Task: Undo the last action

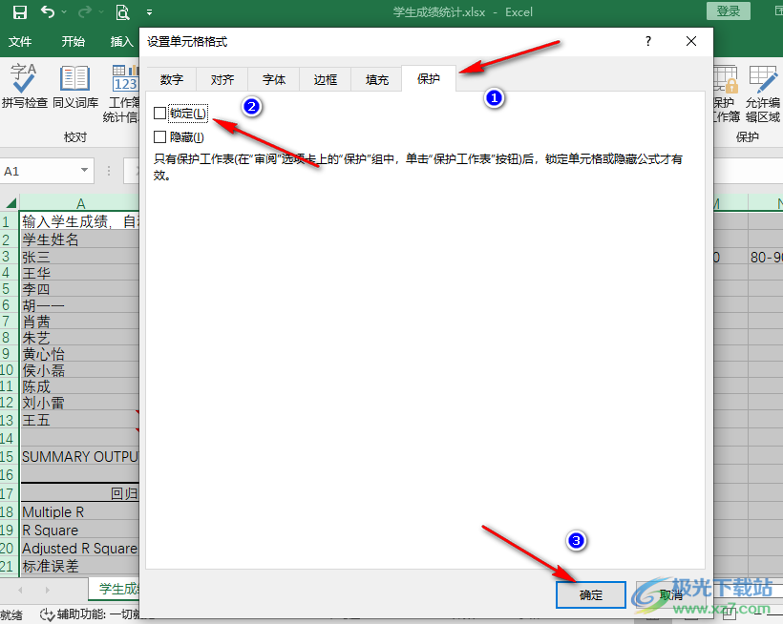Action: pos(48,12)
